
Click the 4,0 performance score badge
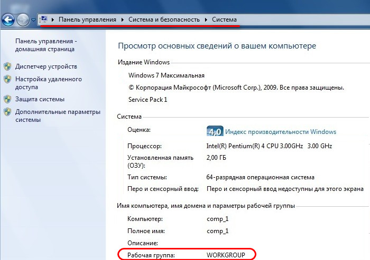tap(215, 131)
